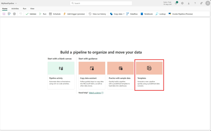Screen dimensions: 211x131
Task: Click the Save icon in the toolbar
Action: pyautogui.click(x=4, y=14)
